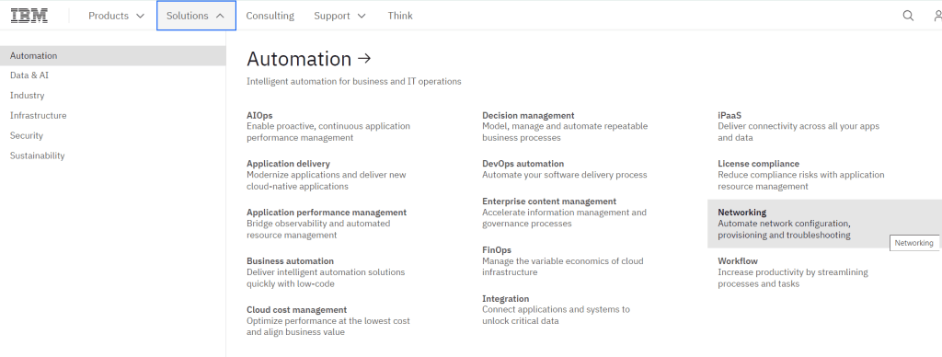This screenshot has width=942, height=357.
Task: Expand the Support dropdown menu
Action: [339, 16]
